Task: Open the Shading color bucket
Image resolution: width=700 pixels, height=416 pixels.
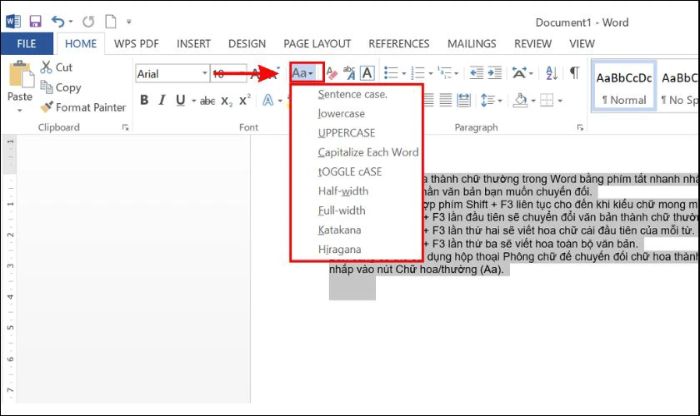Action: [x=520, y=101]
